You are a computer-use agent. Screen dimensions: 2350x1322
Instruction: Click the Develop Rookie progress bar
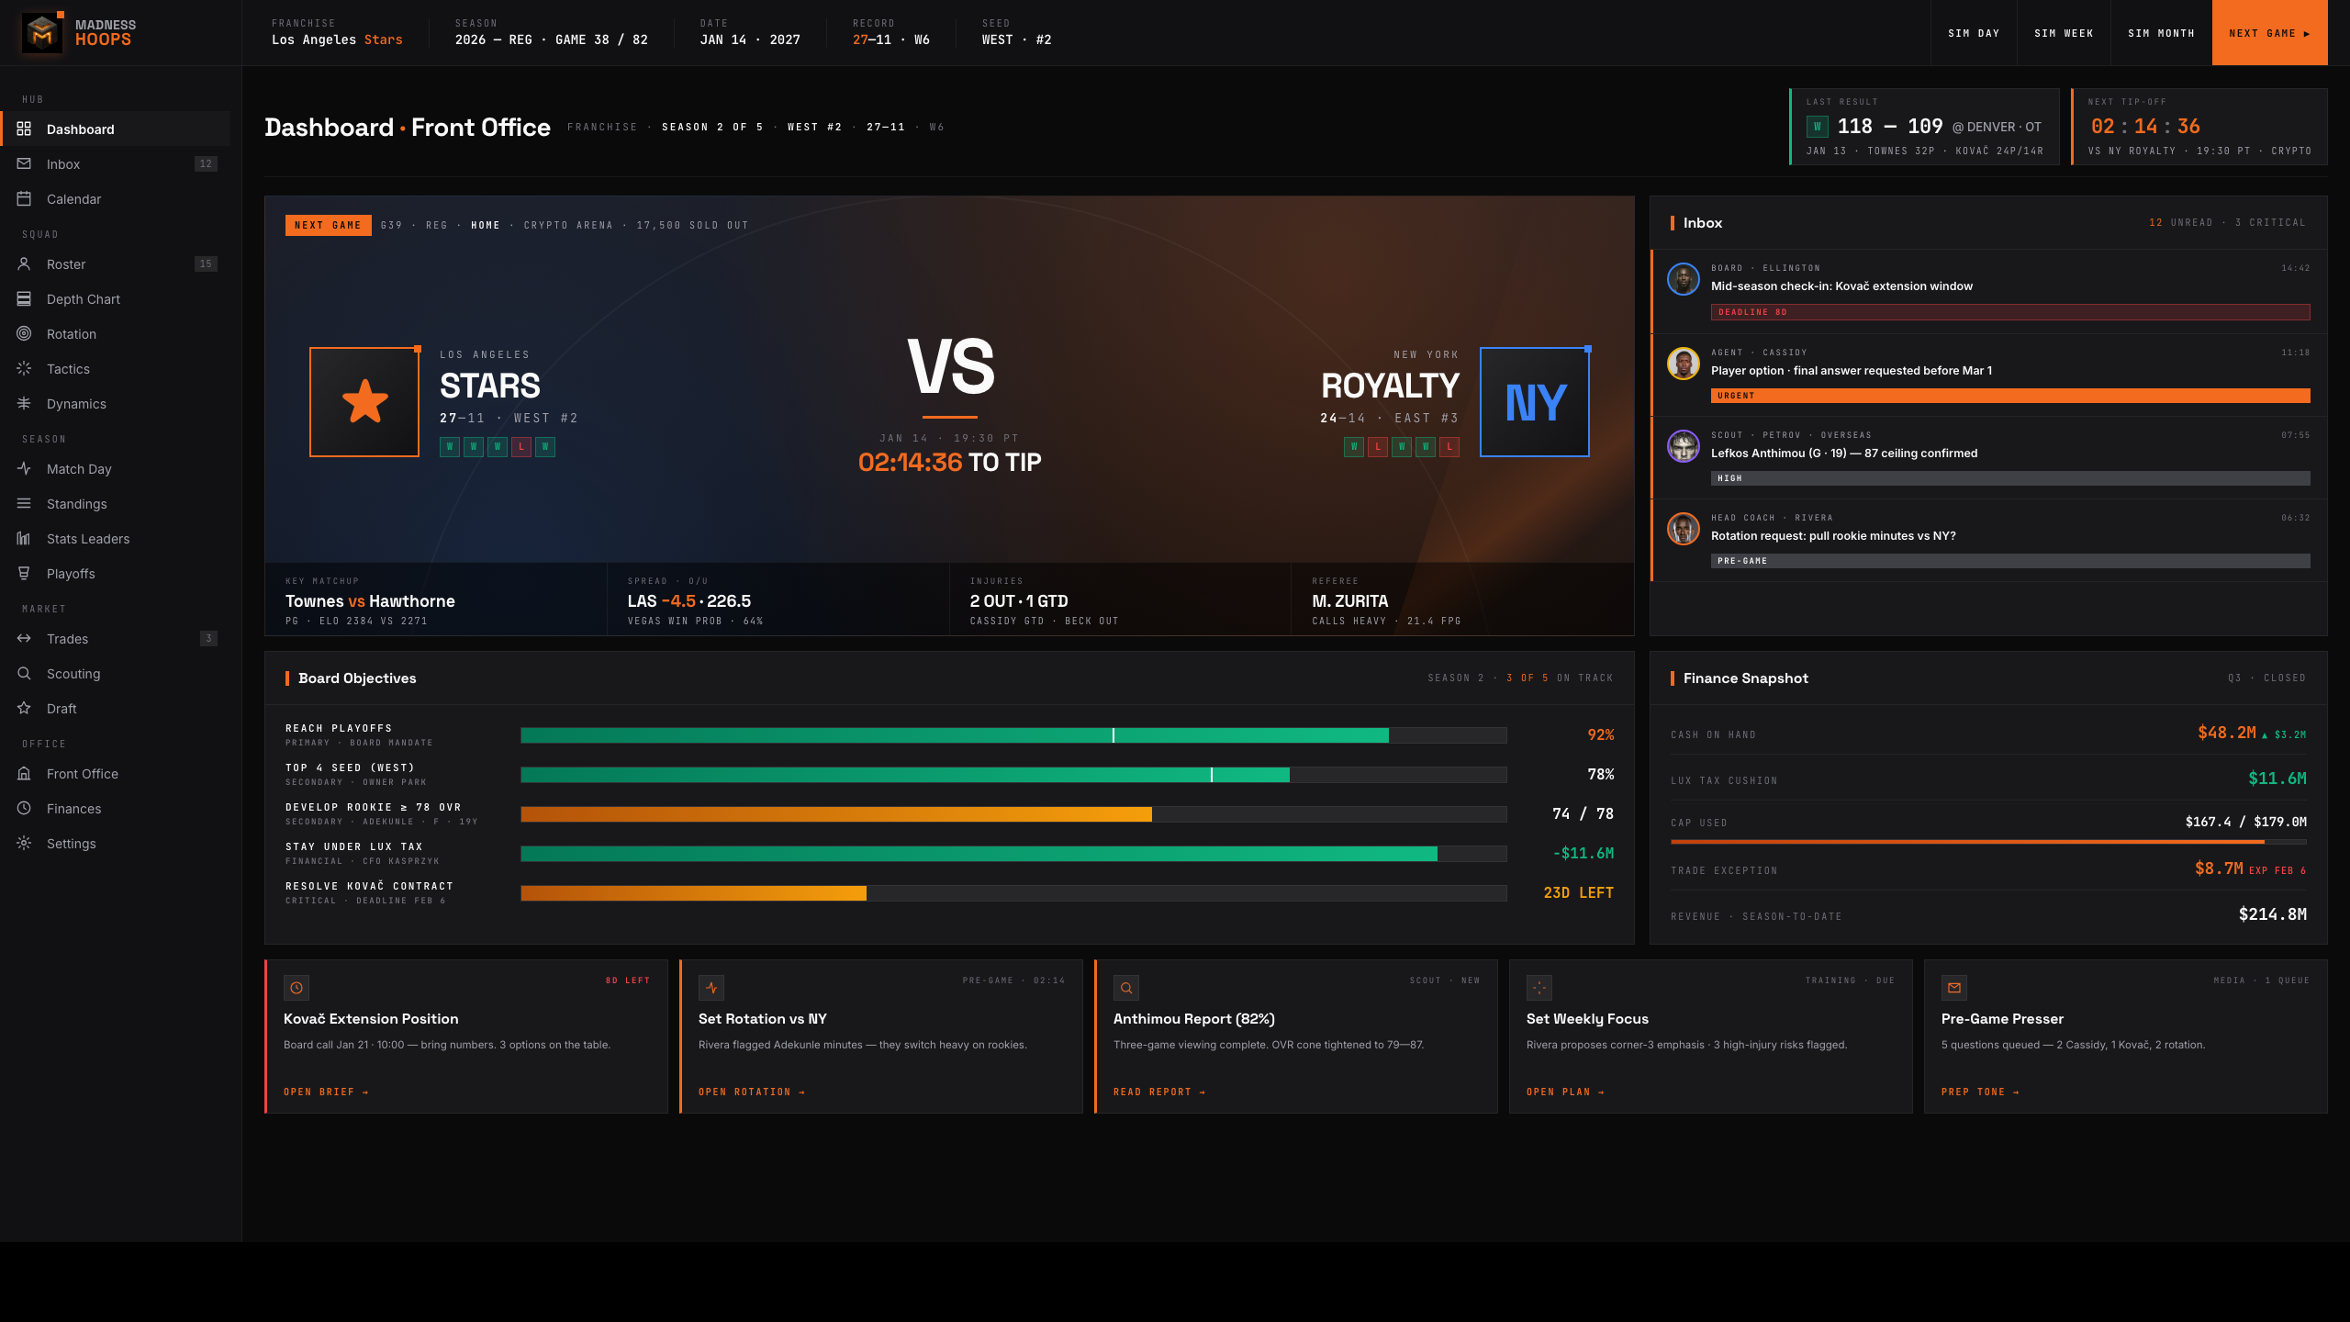[x=1013, y=813]
